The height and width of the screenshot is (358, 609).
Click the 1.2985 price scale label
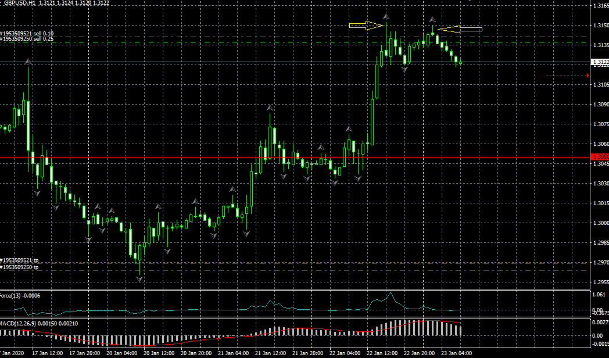pos(601,243)
